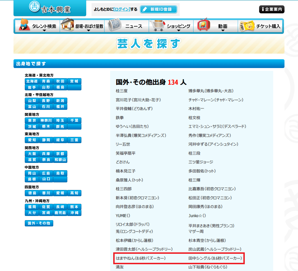Select the 神奈川 prefecture button
Viewport: 298px width, 271px height.
[46, 121]
